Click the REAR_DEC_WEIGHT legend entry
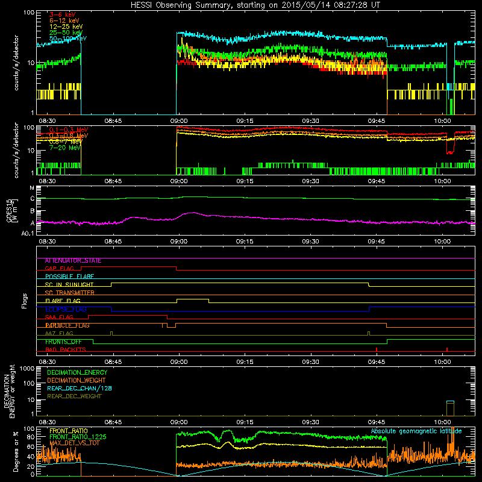This screenshot has height=482, width=482. coord(74,396)
